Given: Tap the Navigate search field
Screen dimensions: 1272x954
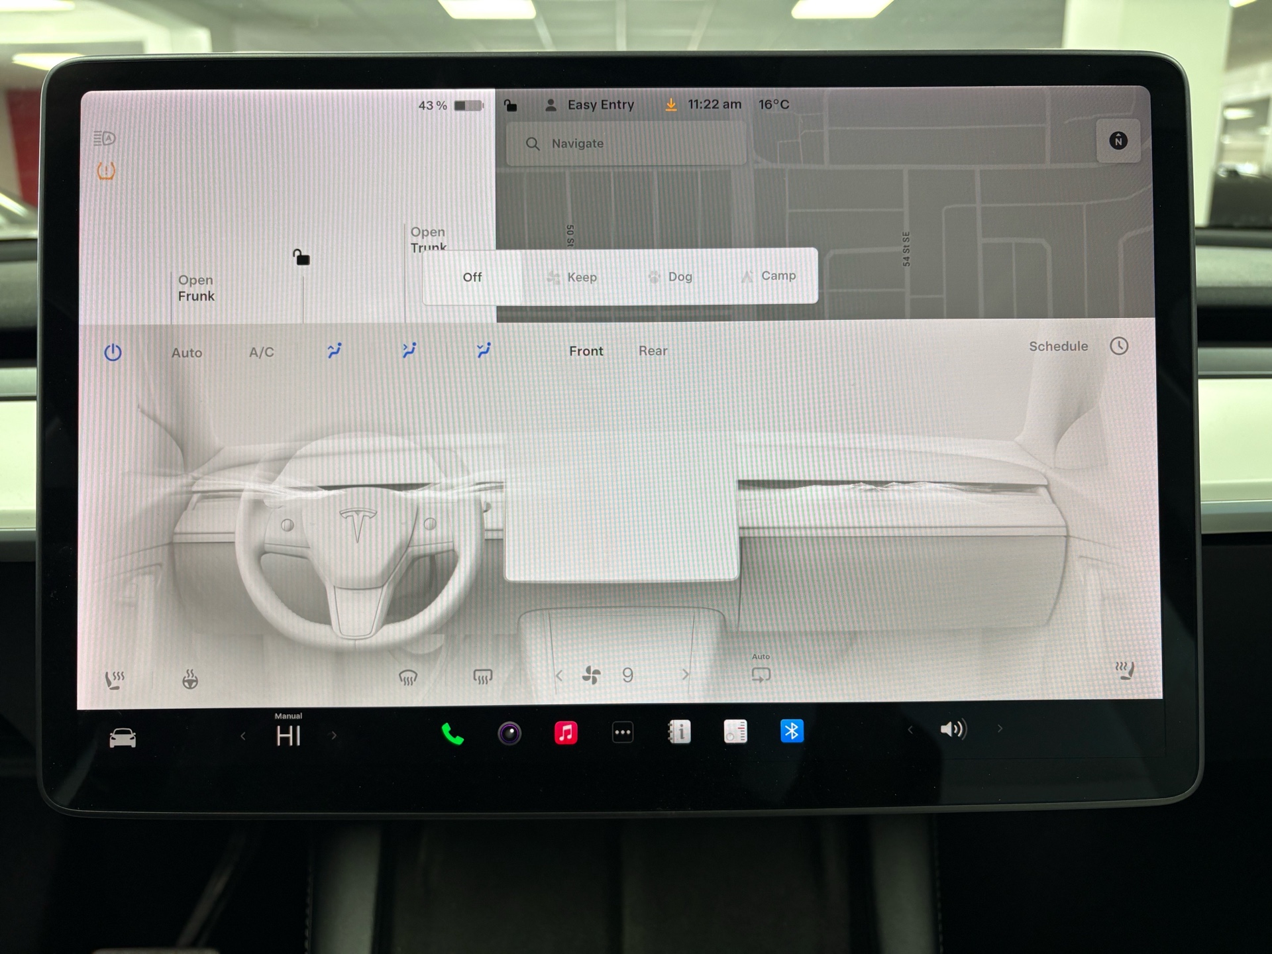Looking at the screenshot, I should click(627, 143).
